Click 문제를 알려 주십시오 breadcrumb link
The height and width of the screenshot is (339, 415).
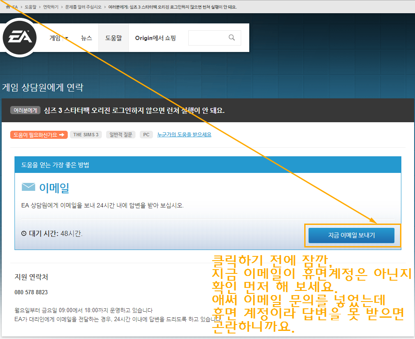click(84, 7)
